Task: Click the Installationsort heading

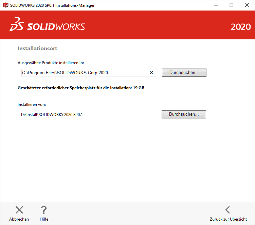Action: (x=37, y=49)
